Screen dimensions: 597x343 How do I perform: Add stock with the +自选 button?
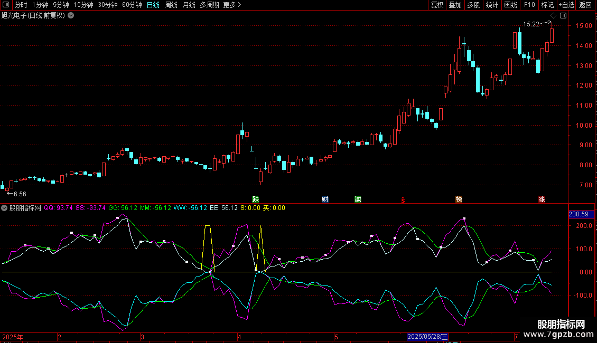[566, 5]
